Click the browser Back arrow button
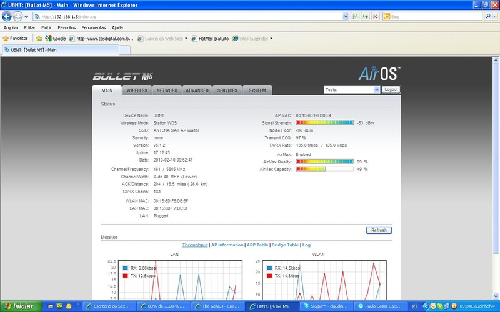 coord(7,16)
